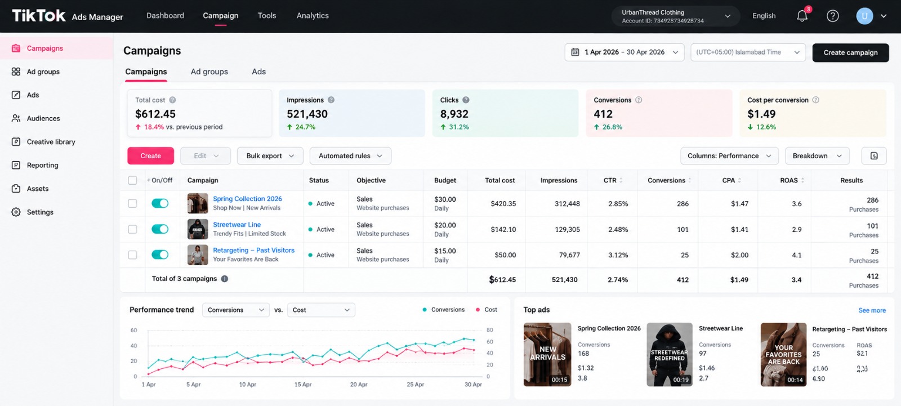This screenshot has height=406, width=901.
Task: Open the Islamabad Time timezone dropdown
Action: 748,52
